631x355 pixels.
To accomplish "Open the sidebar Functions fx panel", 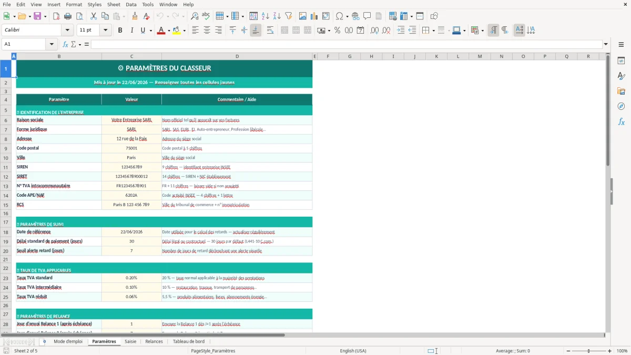I will 621,121.
